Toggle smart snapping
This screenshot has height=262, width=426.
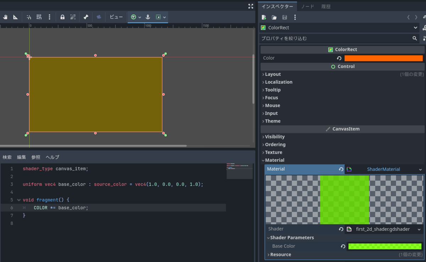click(x=29, y=16)
